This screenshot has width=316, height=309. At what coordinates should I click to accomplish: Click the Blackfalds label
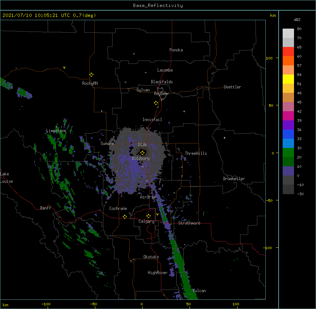click(x=162, y=82)
